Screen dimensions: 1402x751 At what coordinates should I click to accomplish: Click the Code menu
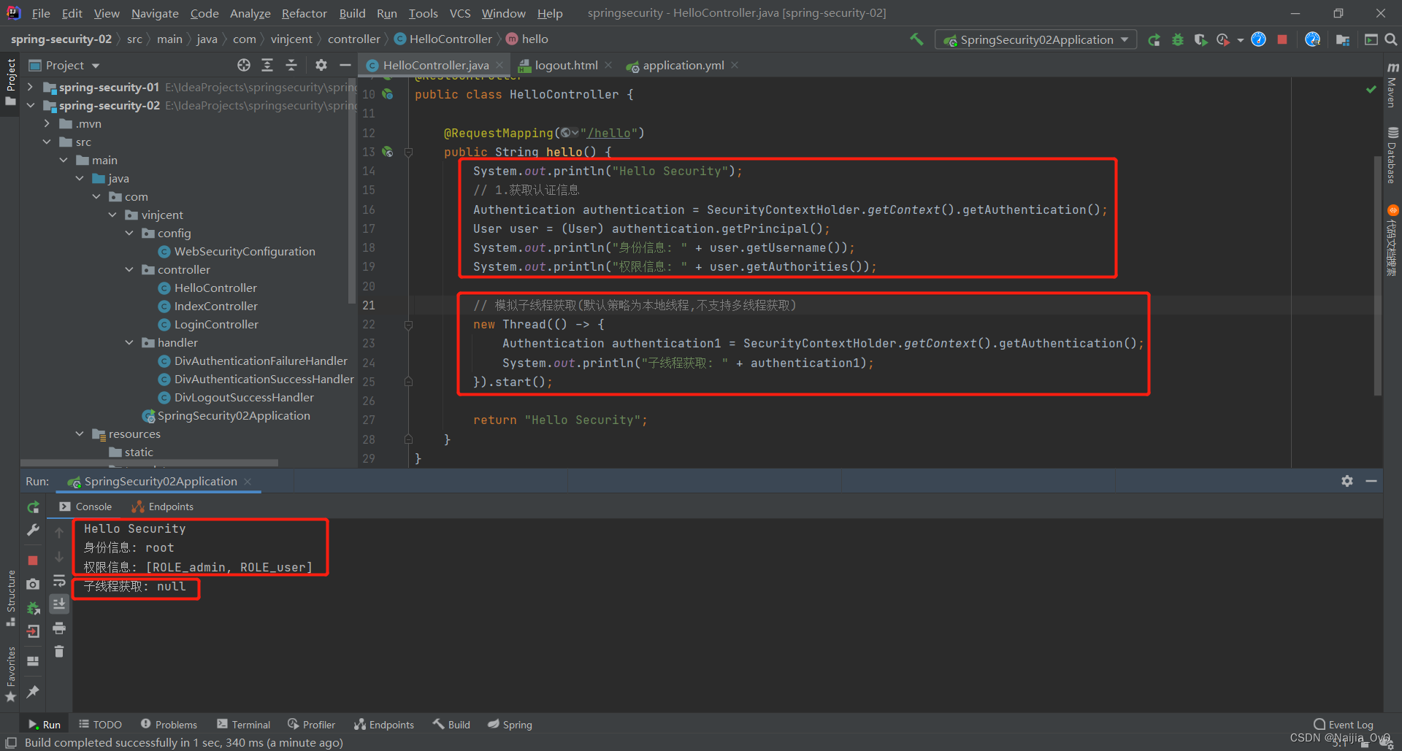(x=204, y=13)
